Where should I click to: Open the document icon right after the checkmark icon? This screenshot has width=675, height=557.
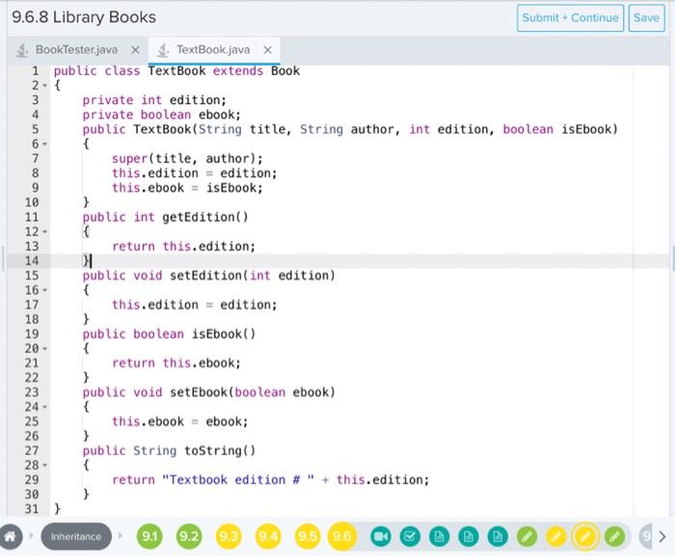439,537
